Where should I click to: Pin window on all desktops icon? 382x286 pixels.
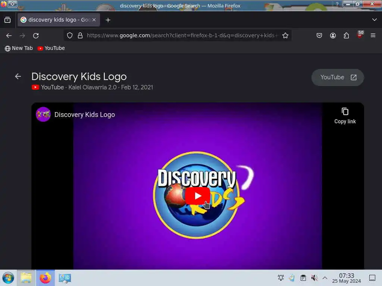pos(12,4)
